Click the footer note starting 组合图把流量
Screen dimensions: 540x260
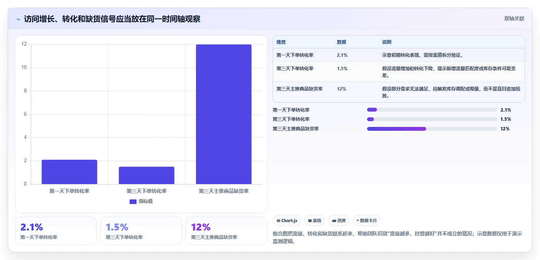point(397,238)
